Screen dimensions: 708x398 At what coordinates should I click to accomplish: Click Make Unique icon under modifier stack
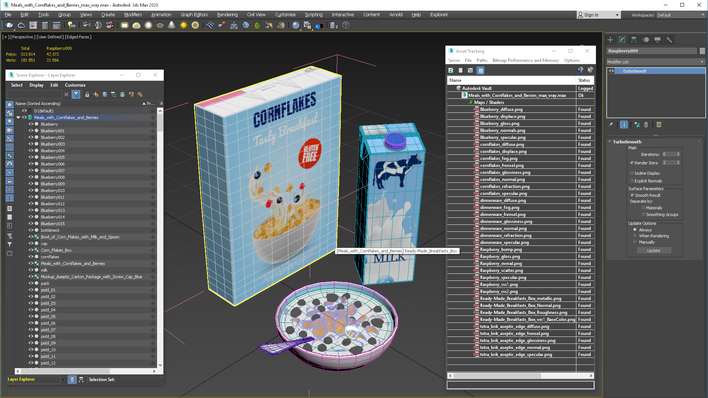click(x=637, y=125)
